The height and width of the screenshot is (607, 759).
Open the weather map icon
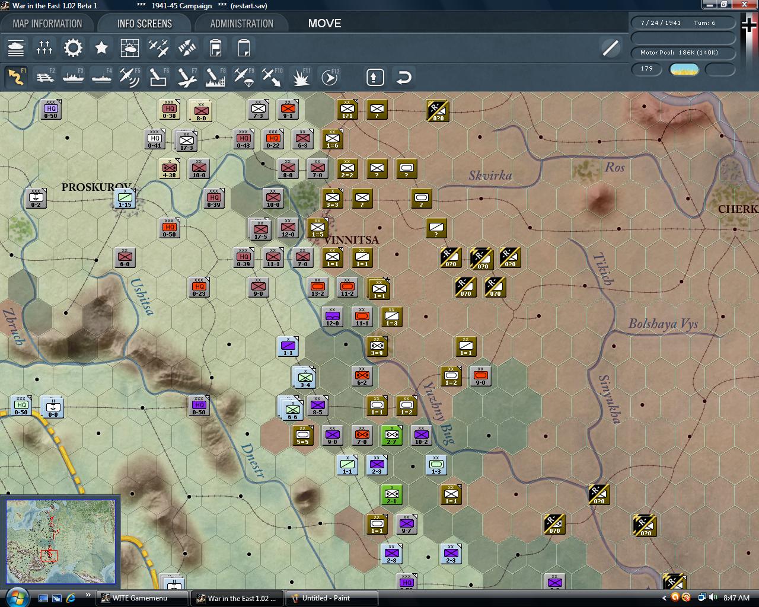[130, 47]
